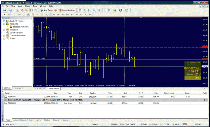Click the Indicators list icon
Screen dimensions: 210x127
(x=115, y=10)
